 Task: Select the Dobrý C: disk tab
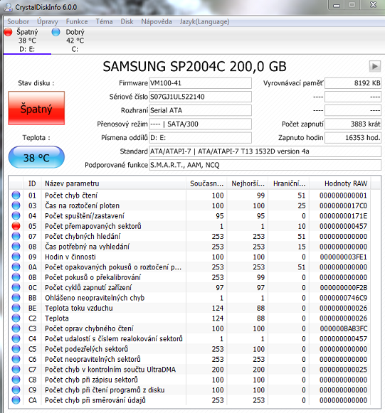[75, 41]
